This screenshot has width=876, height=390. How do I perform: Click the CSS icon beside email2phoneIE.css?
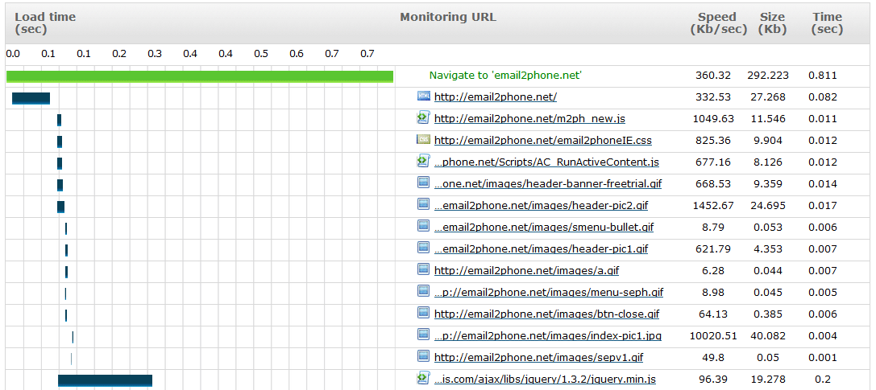click(423, 139)
